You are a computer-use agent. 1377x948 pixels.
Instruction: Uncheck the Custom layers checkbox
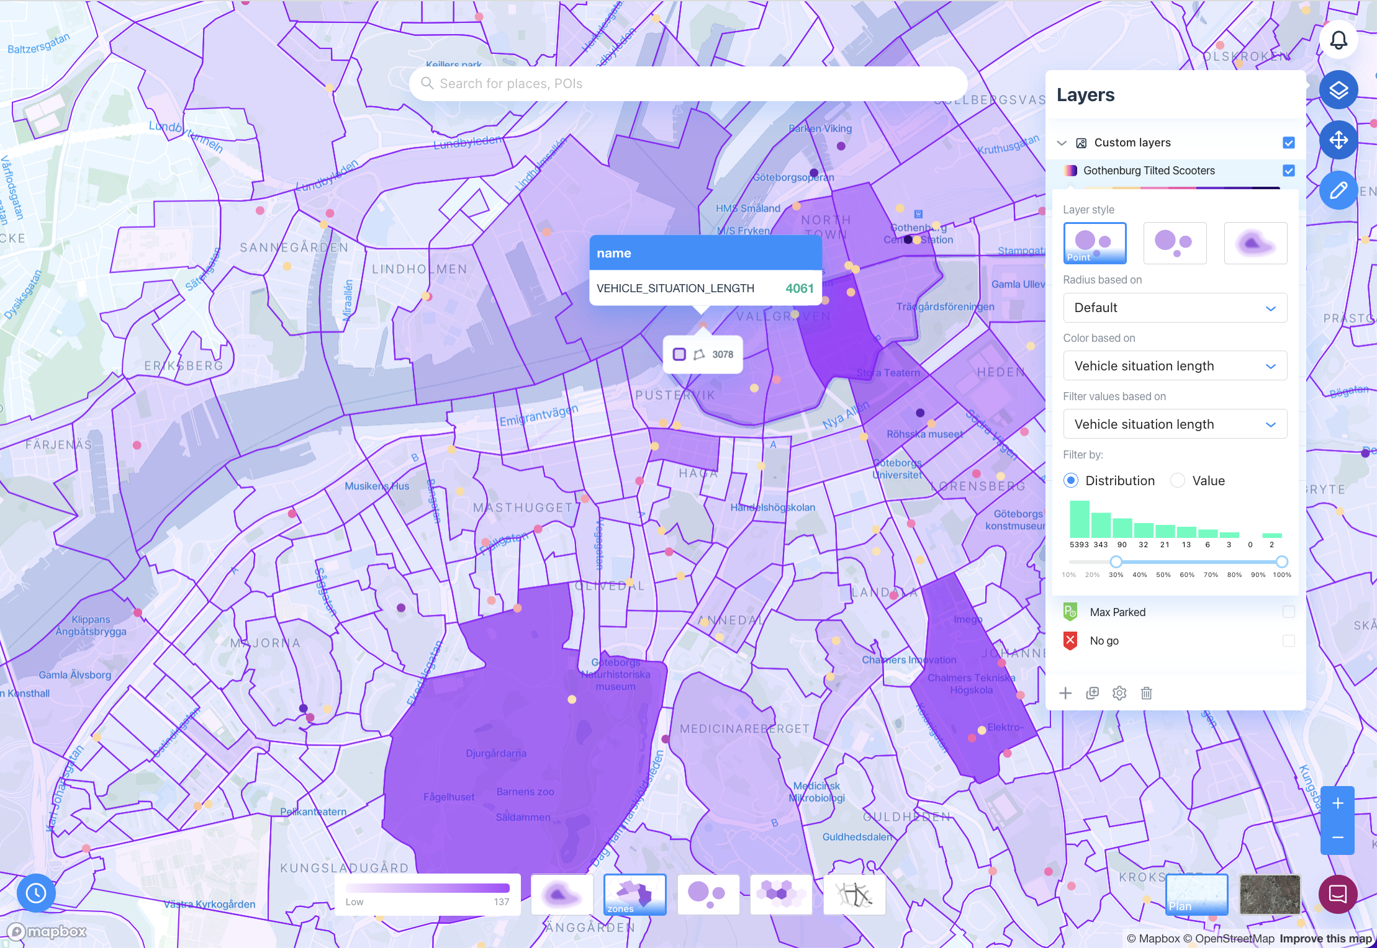click(x=1288, y=143)
